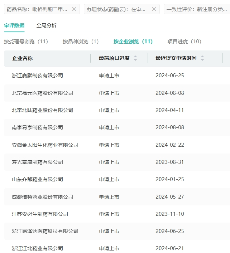Switch to 全局分析 tab

(x=46, y=25)
